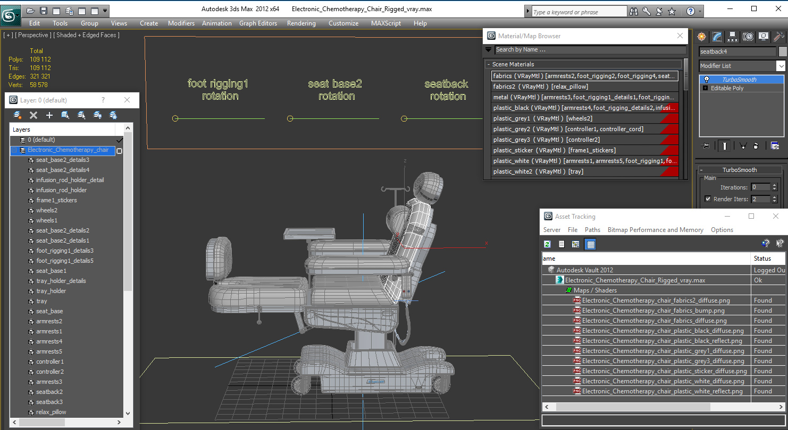788x430 pixels.
Task: Click Hide/Unhide All Layers icon
Action: pyautogui.click(x=97, y=115)
